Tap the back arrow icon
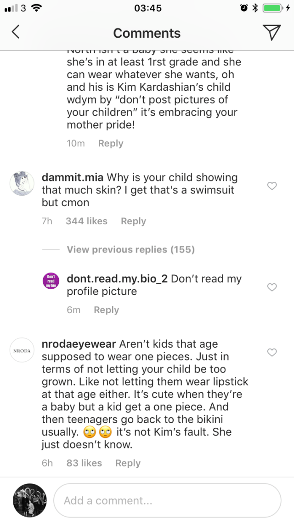 [x=16, y=32]
